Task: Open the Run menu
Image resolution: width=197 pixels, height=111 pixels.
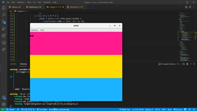Action: coord(39,2)
